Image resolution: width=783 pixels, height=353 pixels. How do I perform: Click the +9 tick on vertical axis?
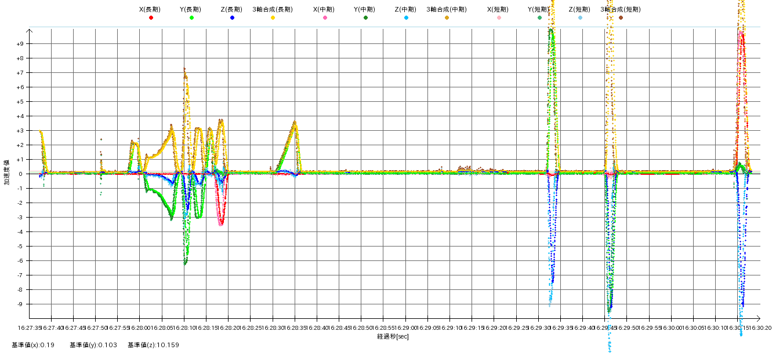20,44
